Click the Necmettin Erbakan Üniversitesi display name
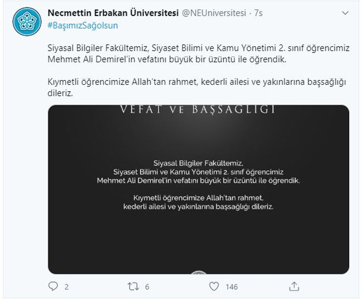 113,13
